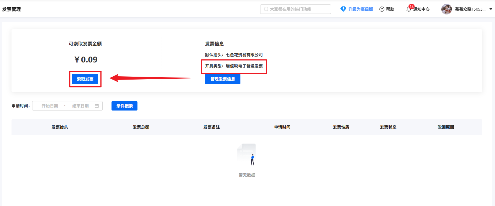Image resolution: width=495 pixels, height=206 pixels.
Task: Click the question mark help icon
Action: (x=382, y=9)
